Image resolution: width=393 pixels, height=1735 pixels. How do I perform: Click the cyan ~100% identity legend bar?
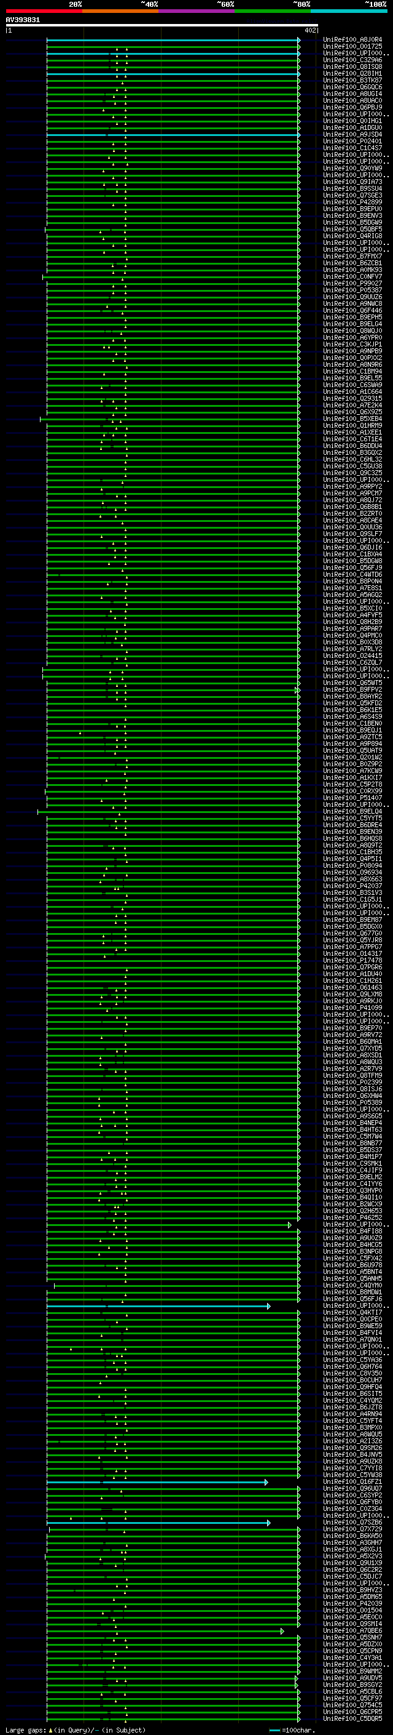349,11
